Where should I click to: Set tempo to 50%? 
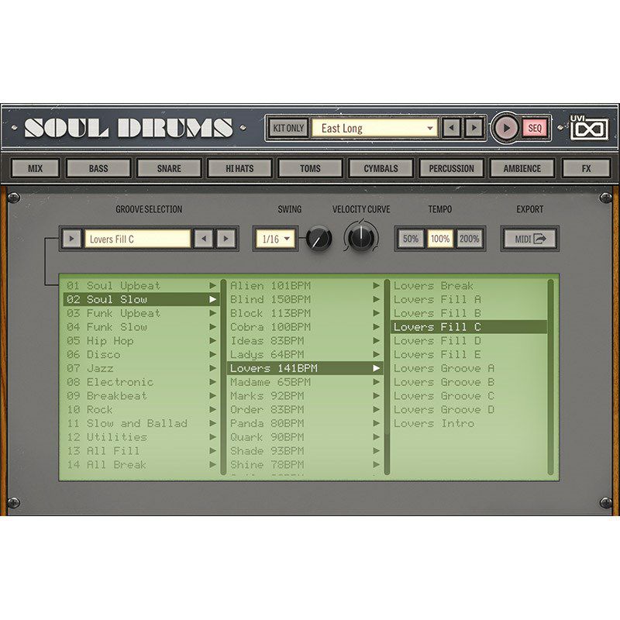(411, 239)
